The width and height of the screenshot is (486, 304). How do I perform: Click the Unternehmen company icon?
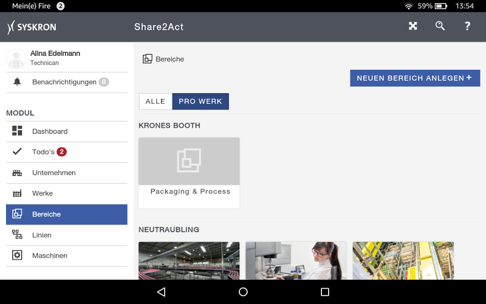(17, 173)
